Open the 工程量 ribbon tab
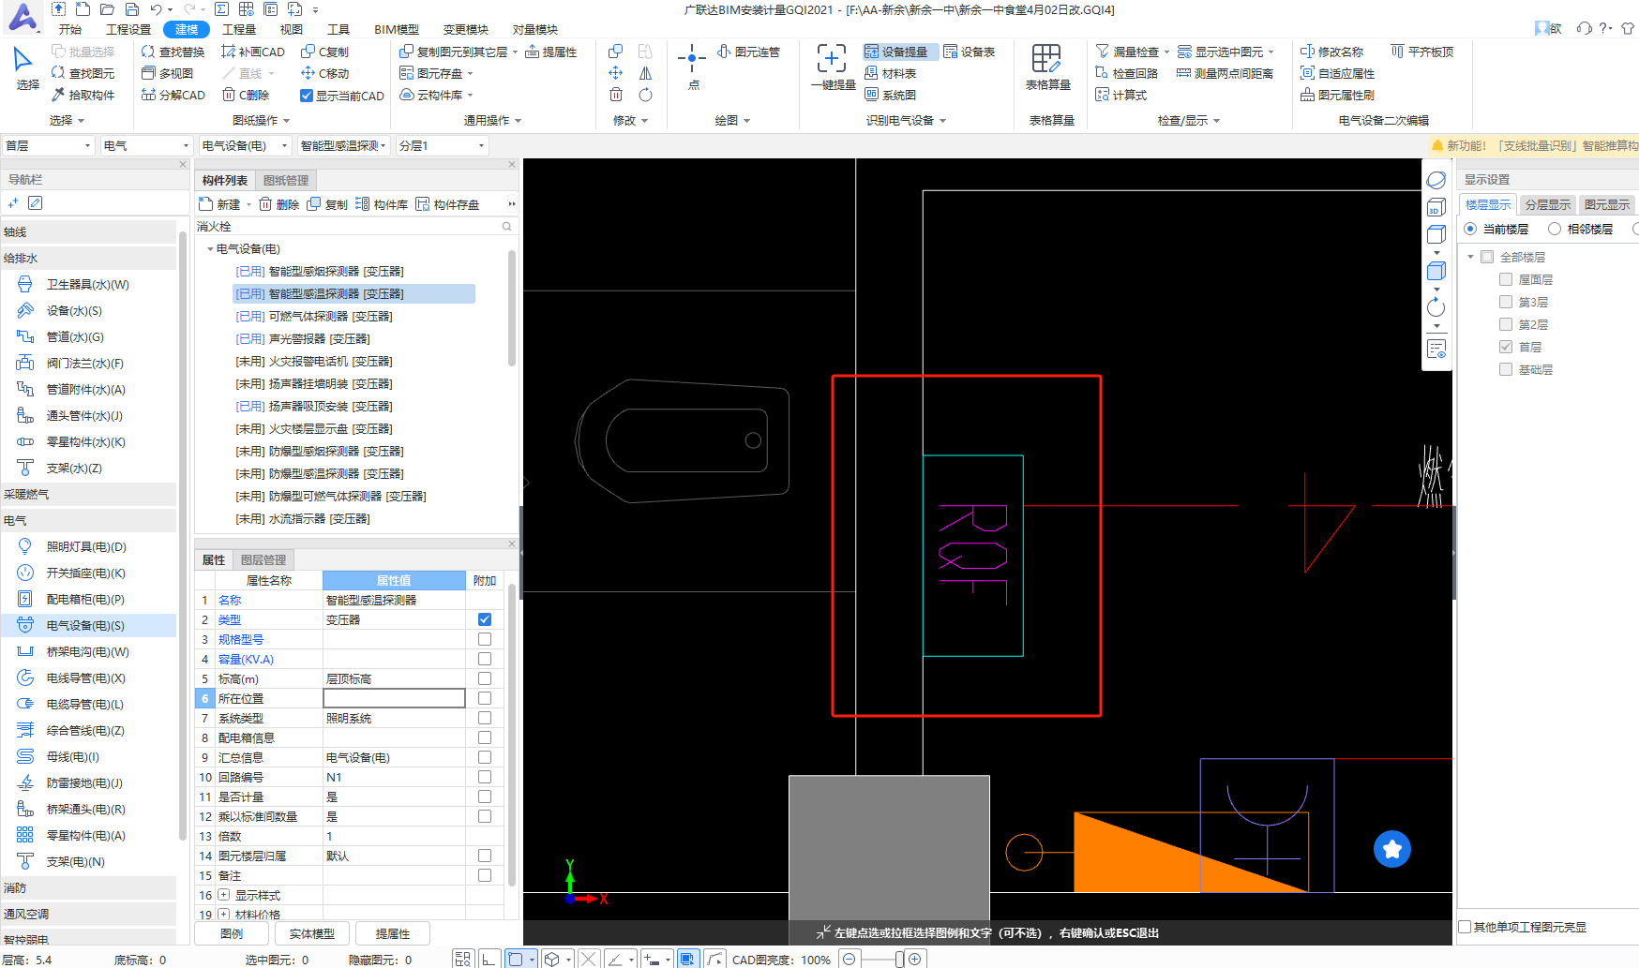Image resolution: width=1639 pixels, height=968 pixels. 239,29
